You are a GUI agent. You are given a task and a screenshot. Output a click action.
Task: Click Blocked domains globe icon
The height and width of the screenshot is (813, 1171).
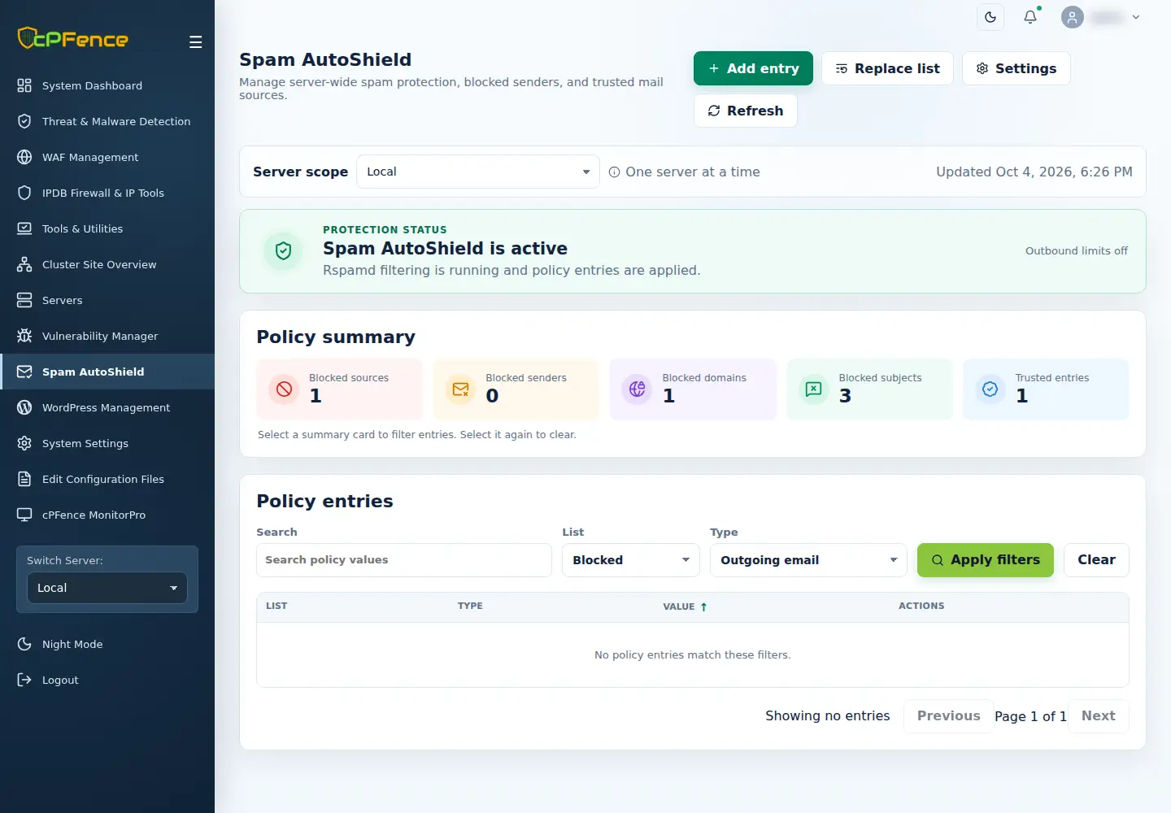tap(637, 389)
